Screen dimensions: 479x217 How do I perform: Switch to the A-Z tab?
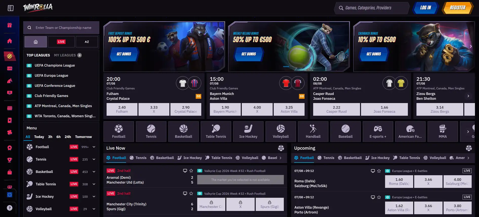pyautogui.click(x=87, y=42)
